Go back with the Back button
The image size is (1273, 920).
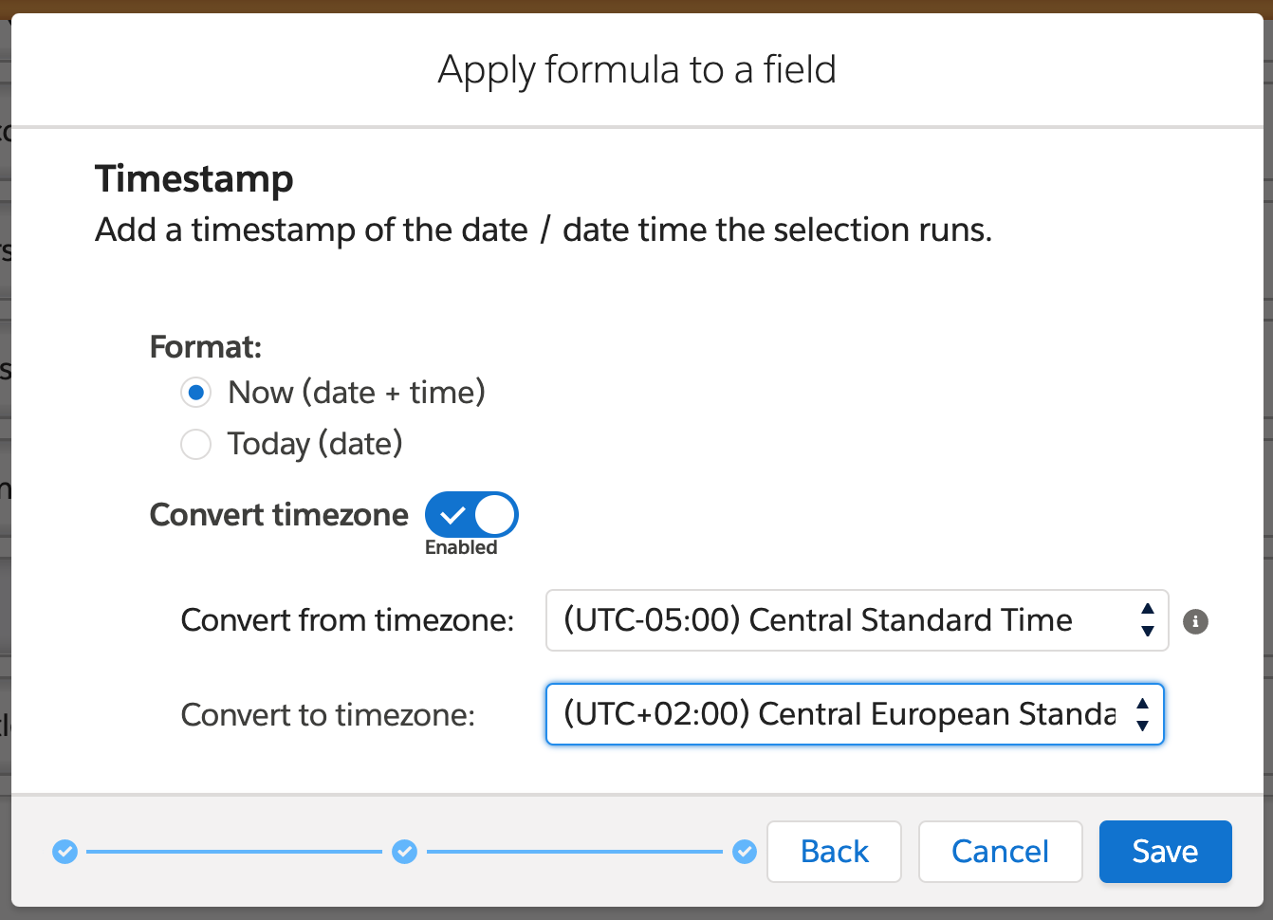point(834,852)
